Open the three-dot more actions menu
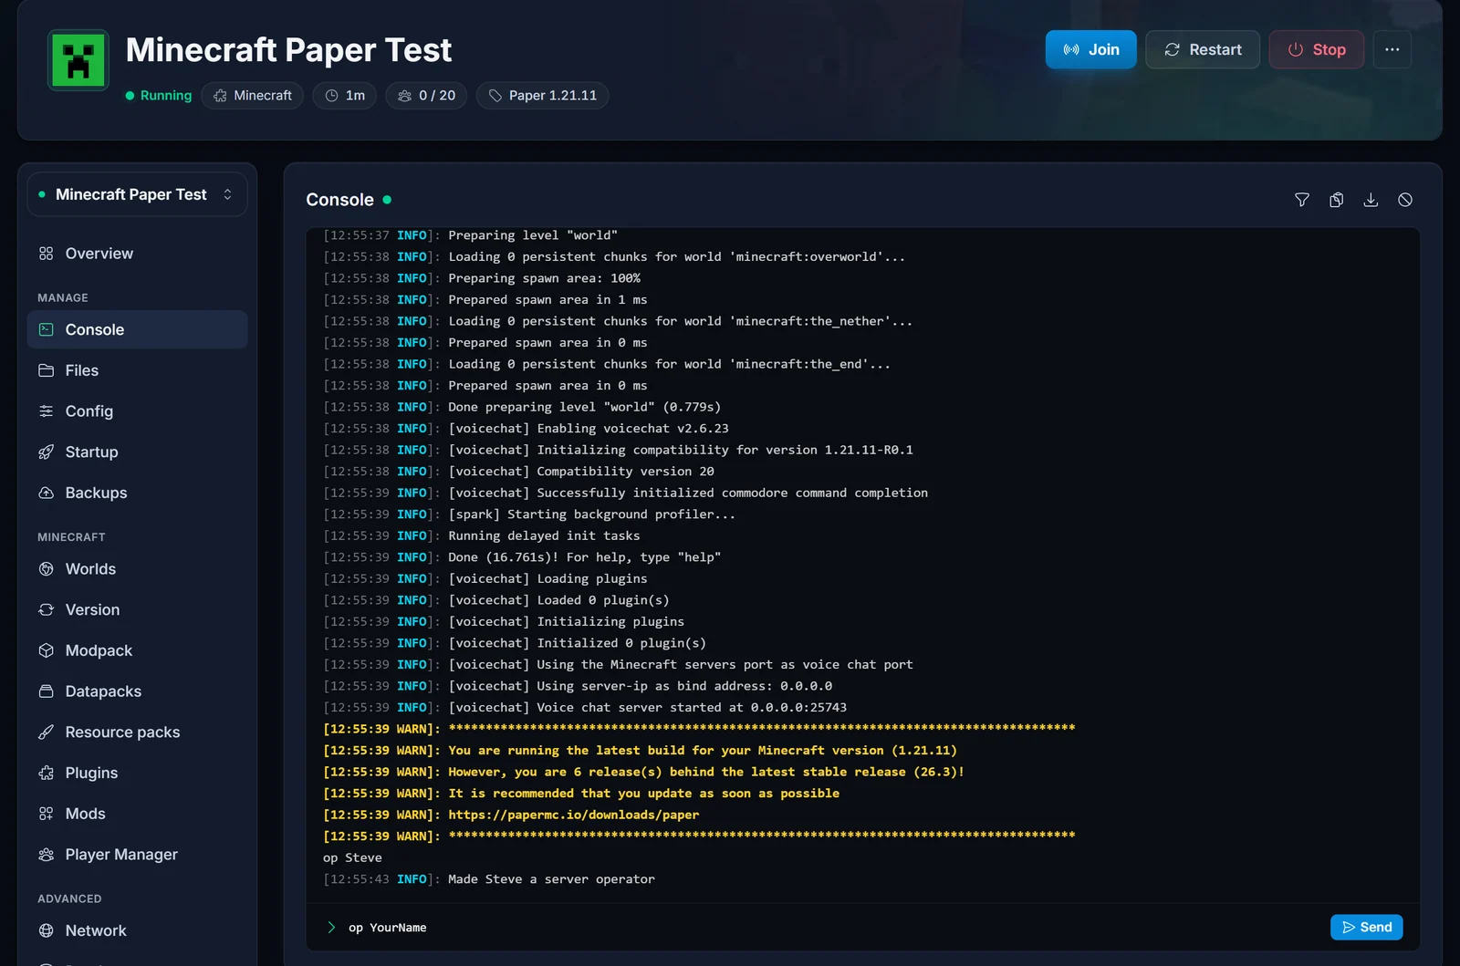Screen dimensions: 1460x966 (x=1392, y=49)
